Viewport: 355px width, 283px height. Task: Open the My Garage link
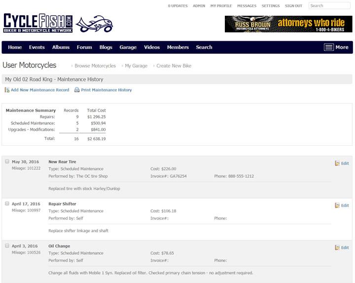click(136, 66)
